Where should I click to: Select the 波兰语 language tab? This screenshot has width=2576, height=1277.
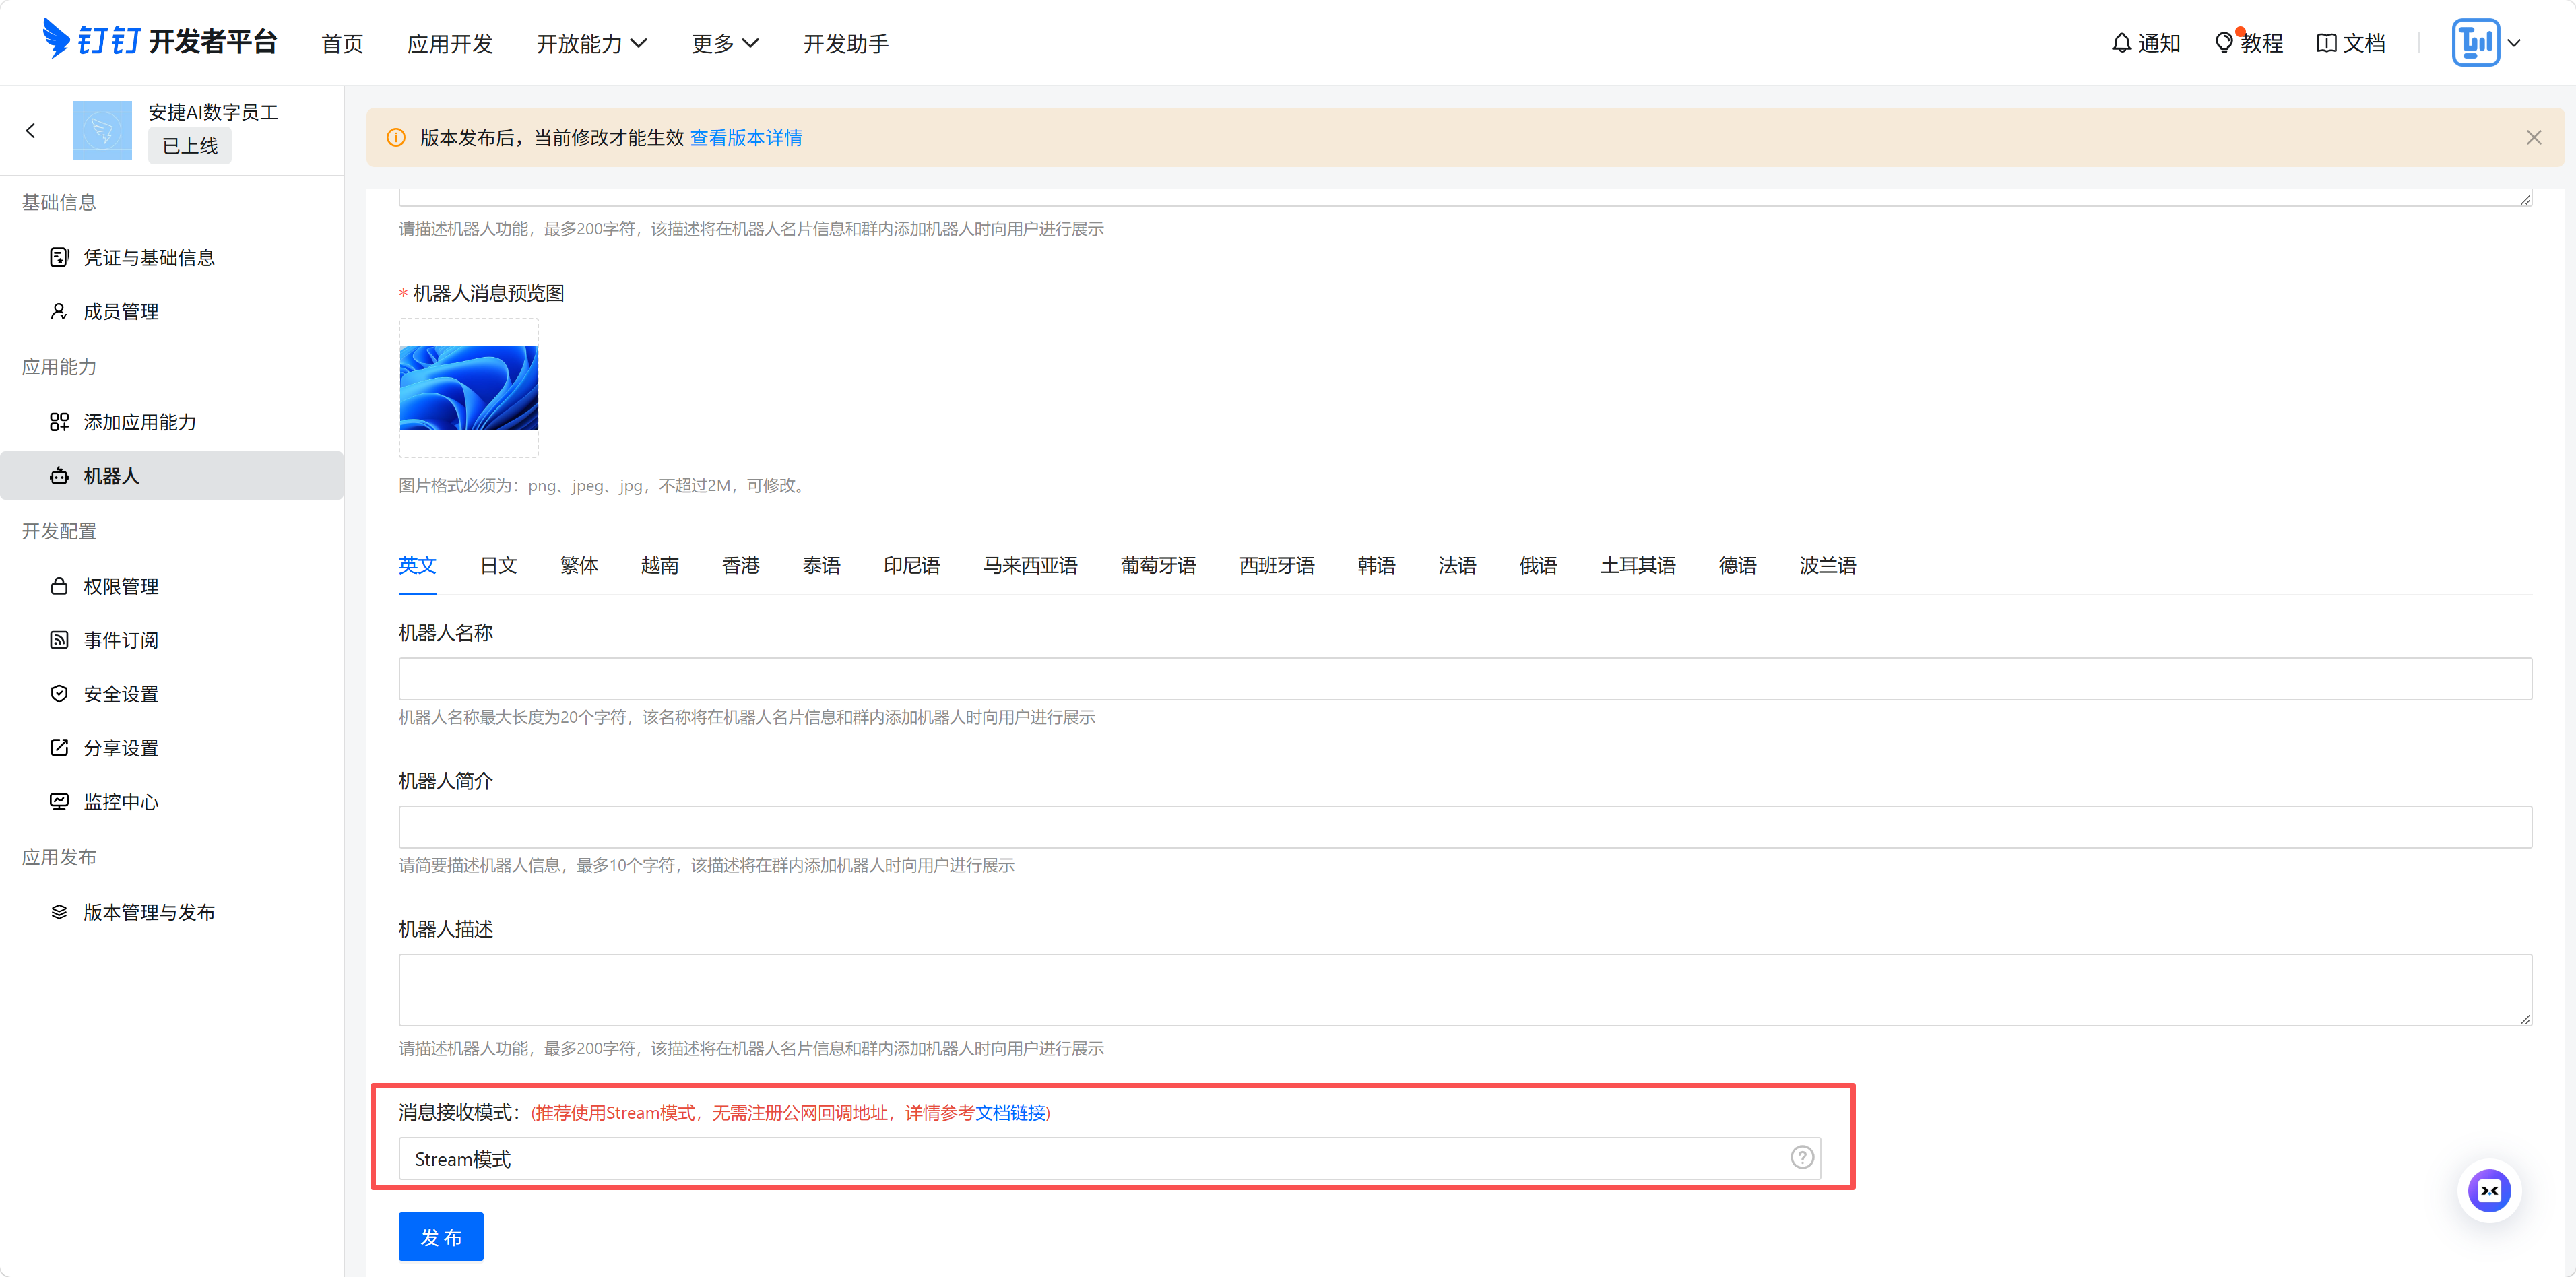tap(1828, 565)
